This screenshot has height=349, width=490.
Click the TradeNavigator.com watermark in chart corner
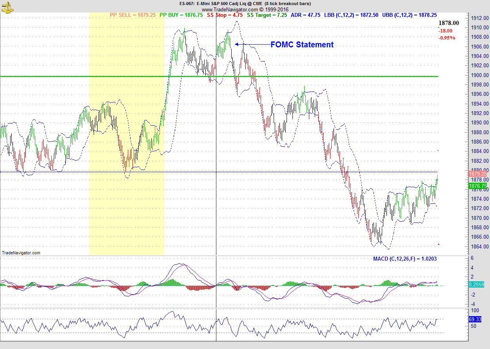21,253
